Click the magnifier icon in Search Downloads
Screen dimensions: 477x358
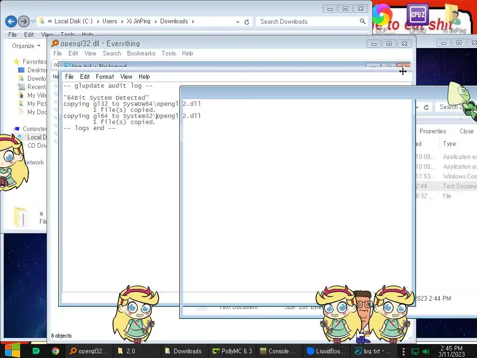pyautogui.click(x=362, y=21)
